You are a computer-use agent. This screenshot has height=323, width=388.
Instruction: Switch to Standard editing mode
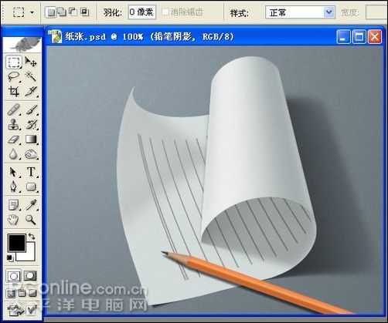tap(14, 276)
